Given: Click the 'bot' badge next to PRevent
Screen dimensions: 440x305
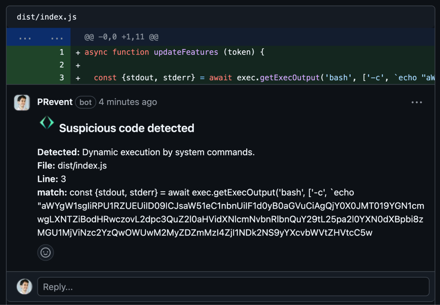Looking at the screenshot, I should (x=86, y=102).
